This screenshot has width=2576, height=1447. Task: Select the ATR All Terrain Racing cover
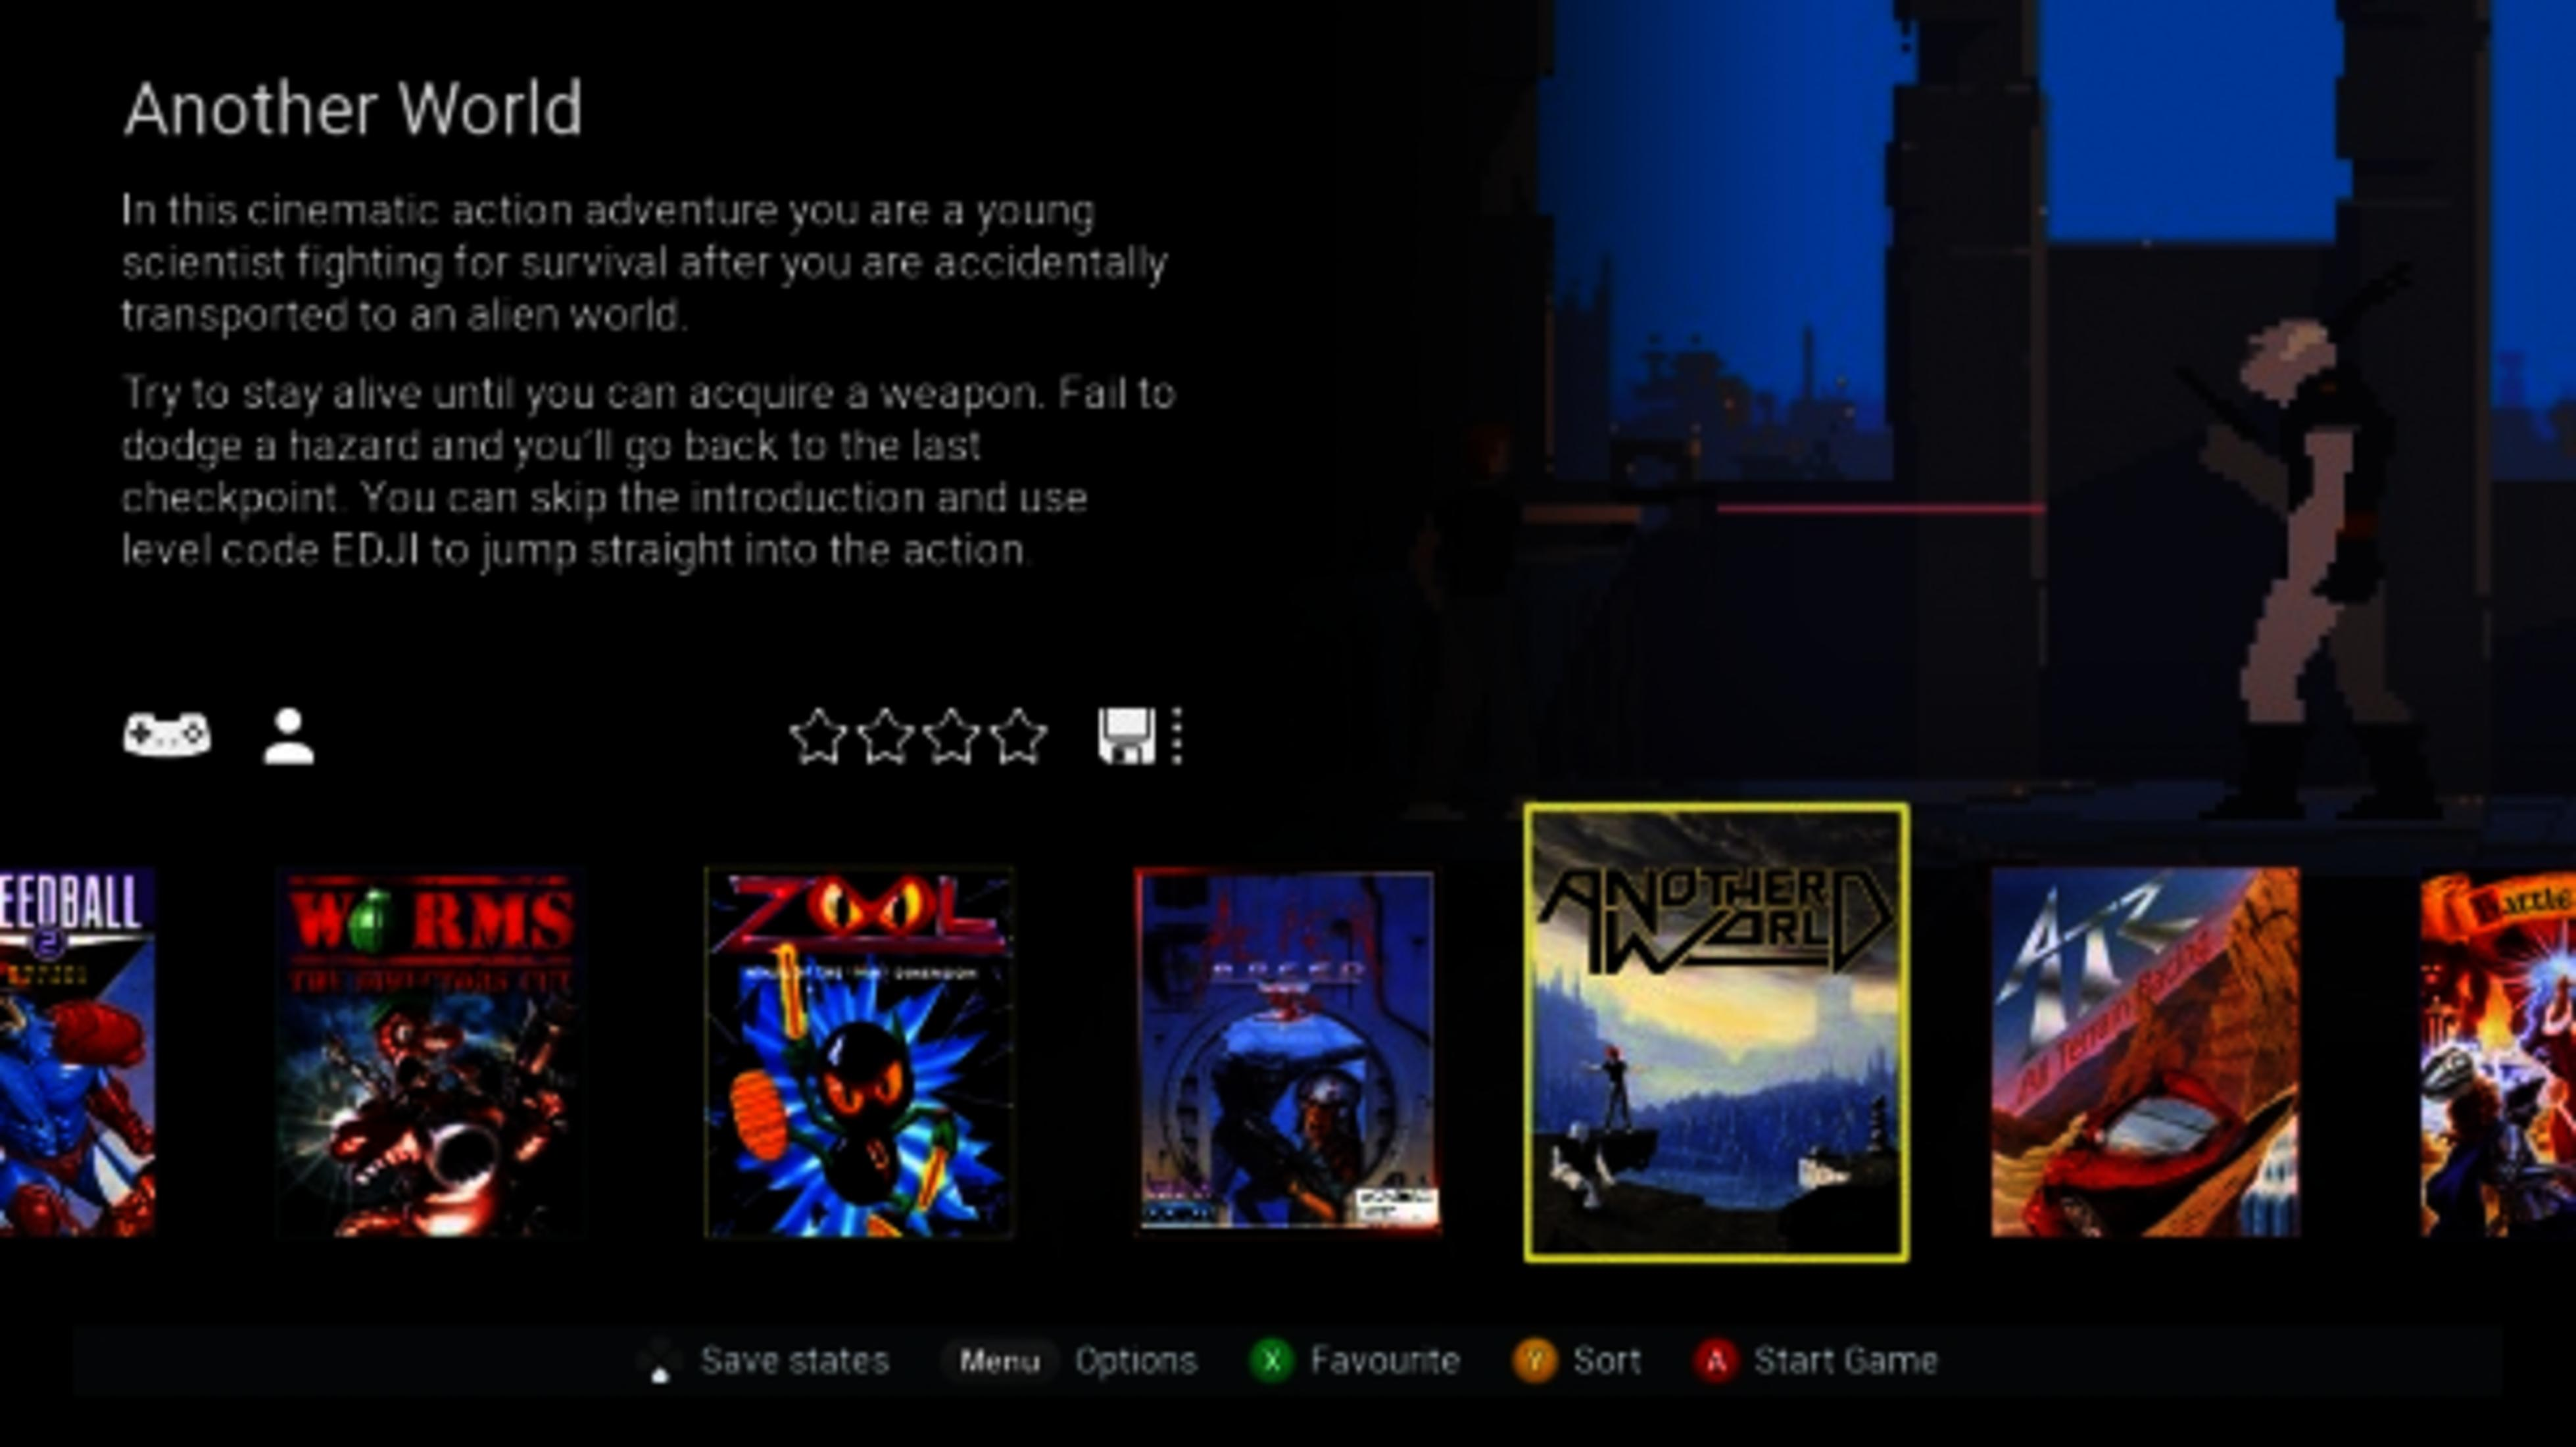pos(2145,1053)
